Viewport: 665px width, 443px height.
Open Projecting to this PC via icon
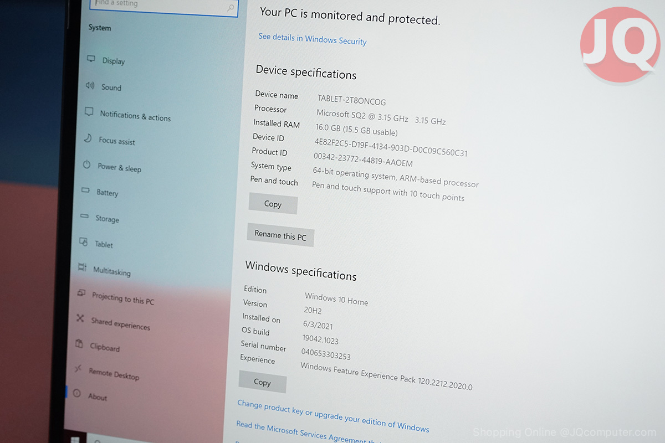(x=81, y=293)
